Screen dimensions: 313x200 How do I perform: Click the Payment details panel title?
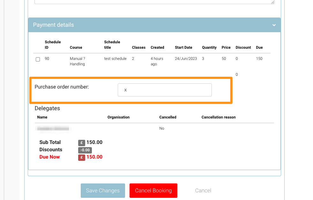53,25
